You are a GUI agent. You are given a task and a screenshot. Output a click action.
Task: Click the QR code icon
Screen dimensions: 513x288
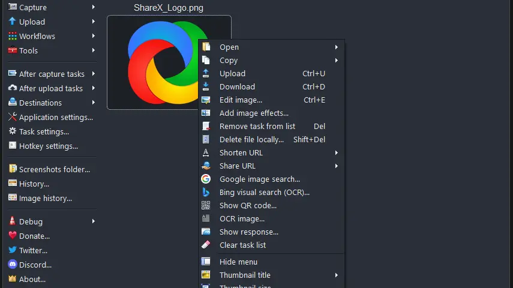(x=206, y=205)
